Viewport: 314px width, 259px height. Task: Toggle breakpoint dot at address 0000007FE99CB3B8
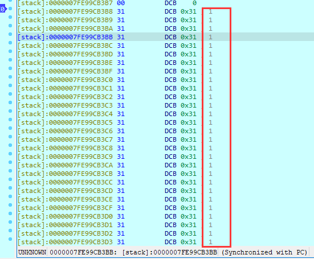10,9
